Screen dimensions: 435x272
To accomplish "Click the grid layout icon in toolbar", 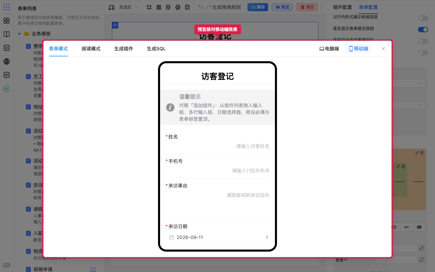I will coord(159,7).
